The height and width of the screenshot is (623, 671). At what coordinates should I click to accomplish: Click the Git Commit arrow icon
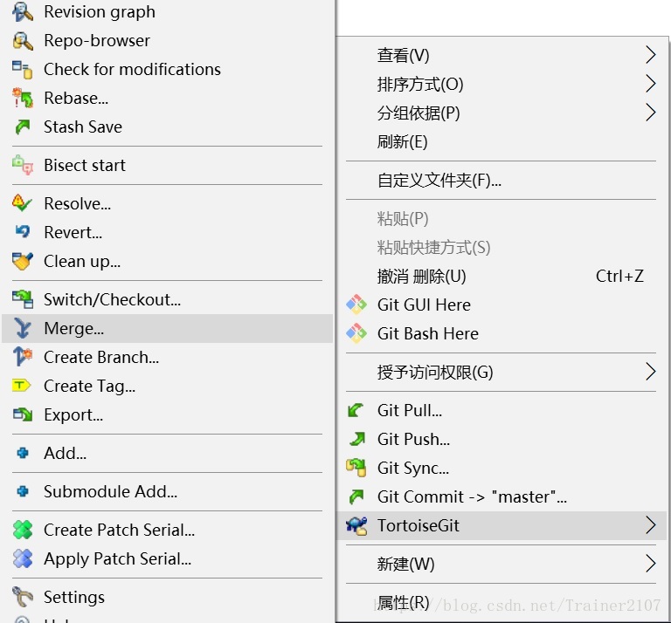tap(356, 496)
